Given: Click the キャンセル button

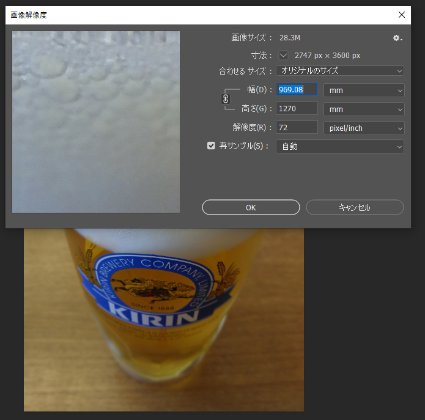Looking at the screenshot, I should point(355,208).
